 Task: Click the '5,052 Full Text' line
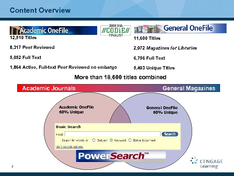25,57
